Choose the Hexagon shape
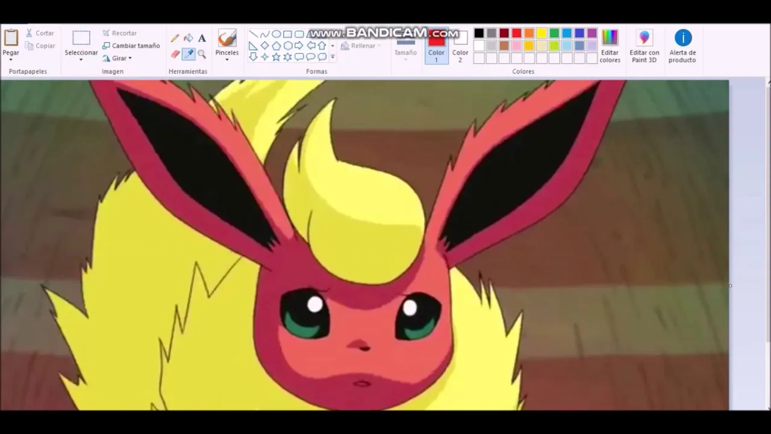The height and width of the screenshot is (434, 771). (287, 45)
